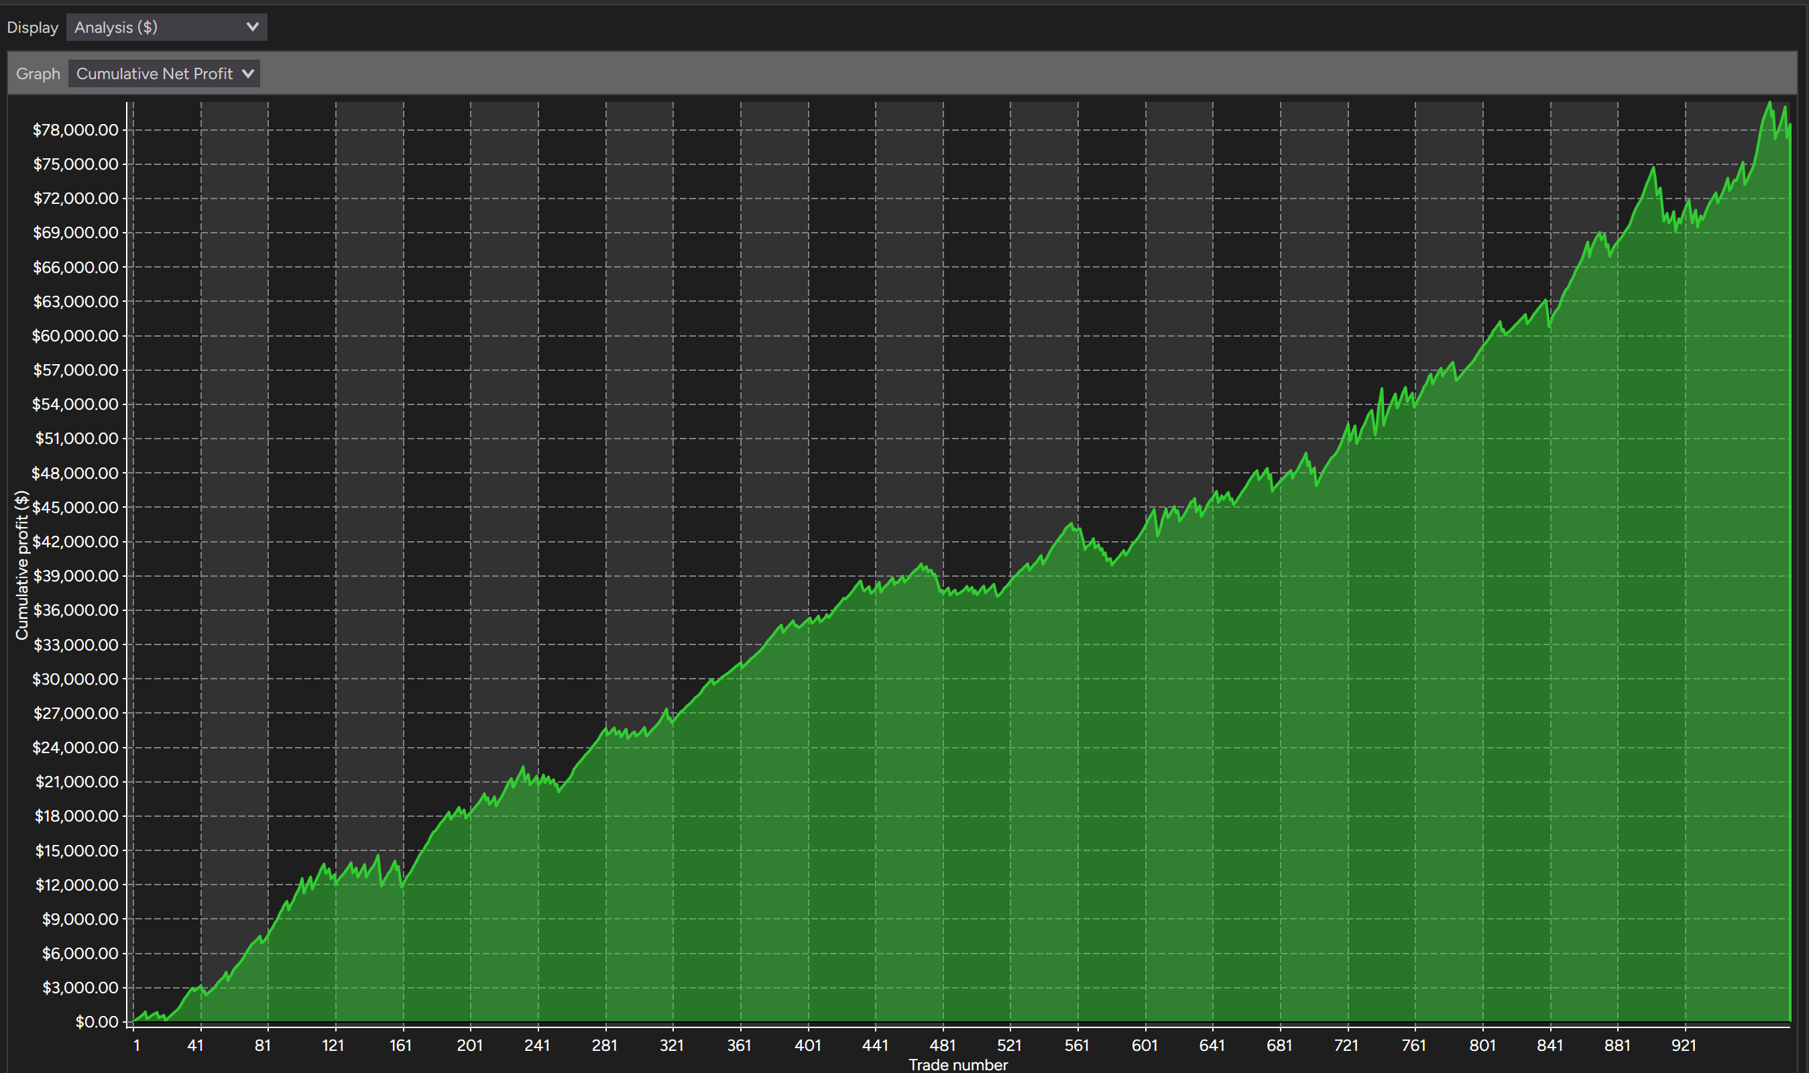Click trade number 801 on x-axis
Screen dimensions: 1809x1073
[1482, 1045]
